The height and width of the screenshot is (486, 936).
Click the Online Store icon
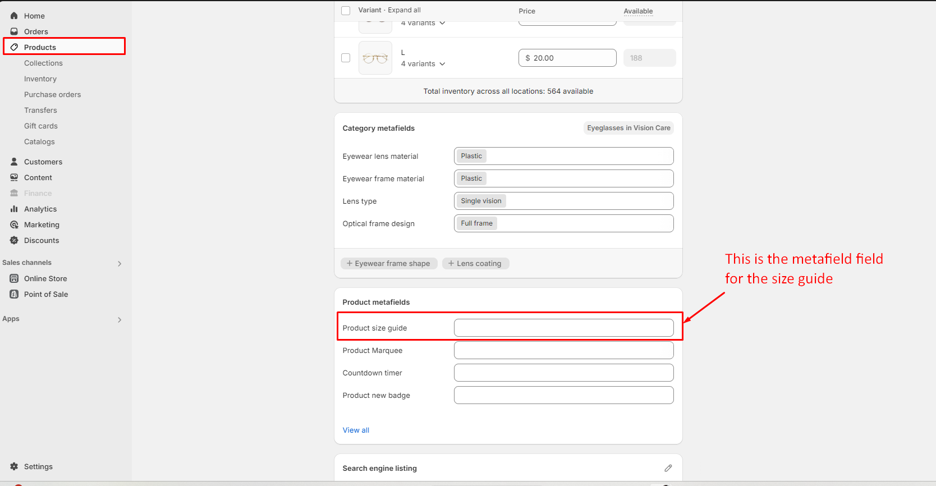(14, 278)
